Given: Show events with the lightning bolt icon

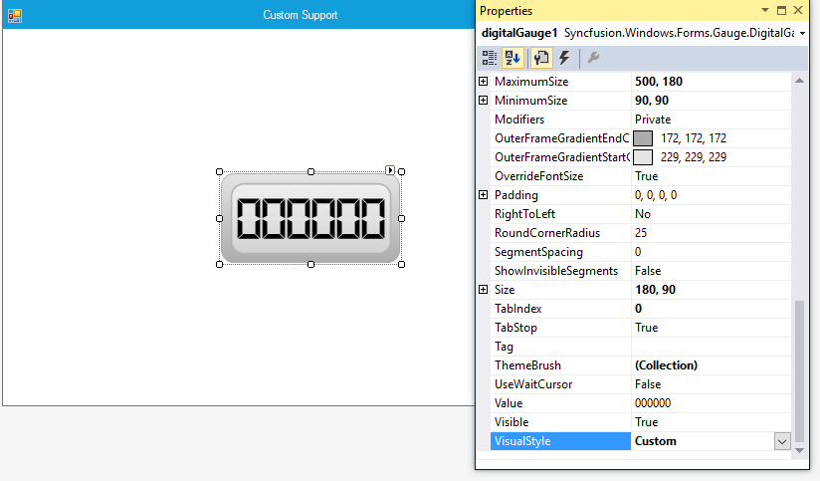Looking at the screenshot, I should [564, 58].
